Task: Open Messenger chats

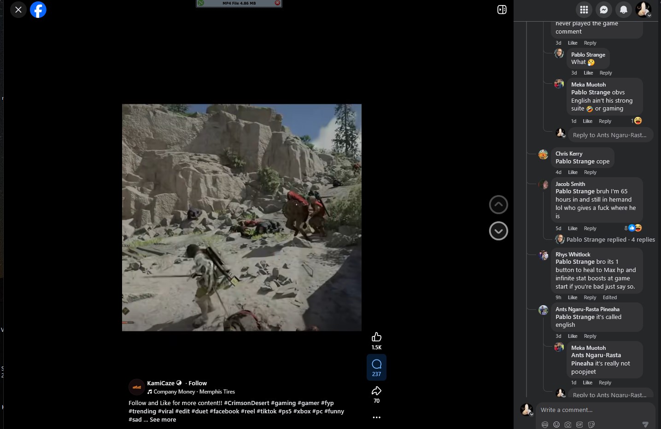Action: 604,10
